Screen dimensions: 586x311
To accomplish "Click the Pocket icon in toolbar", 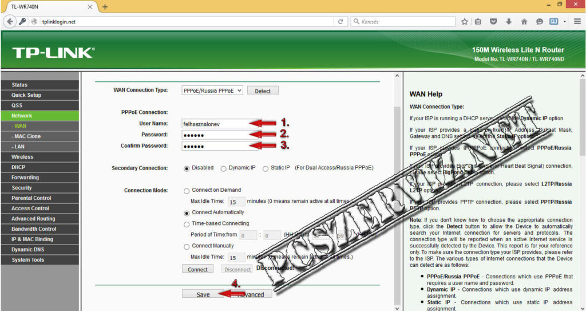I will 493,22.
